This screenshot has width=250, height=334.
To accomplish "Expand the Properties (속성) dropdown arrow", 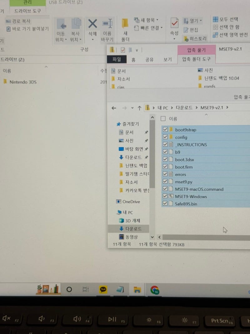I will (174, 39).
